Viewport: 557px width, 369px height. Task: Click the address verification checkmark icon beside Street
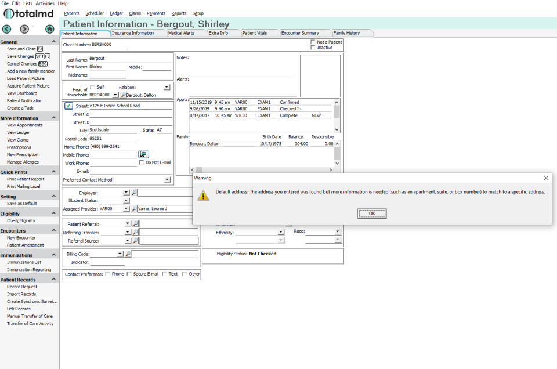click(x=68, y=106)
